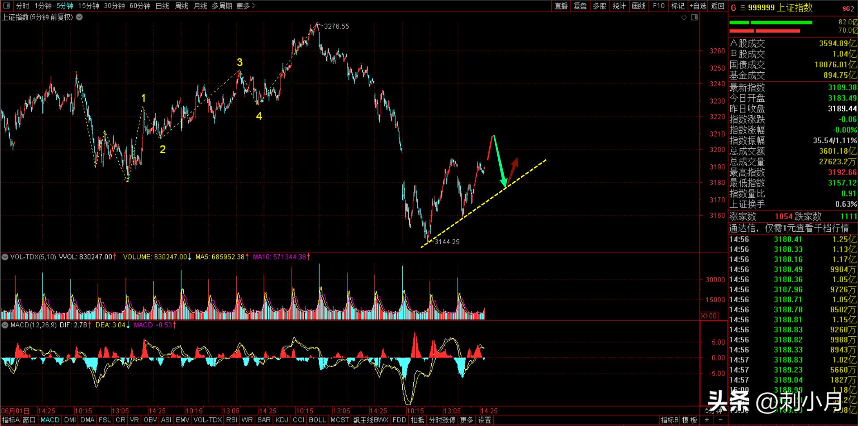The width and height of the screenshot is (858, 426).
Task: Click the diamond icon above the price axis
Action: tap(684, 17)
